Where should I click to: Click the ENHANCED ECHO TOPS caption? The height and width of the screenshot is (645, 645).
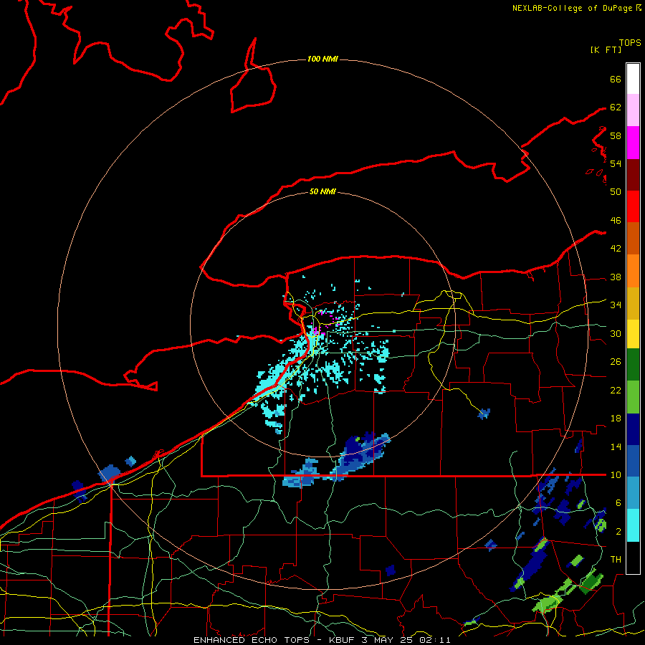252,640
